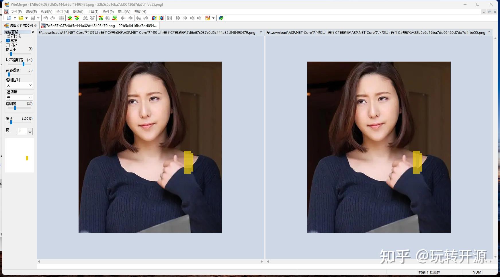The height and width of the screenshot is (277, 500).
Task: Click the left comparison image
Action: click(x=150, y=147)
